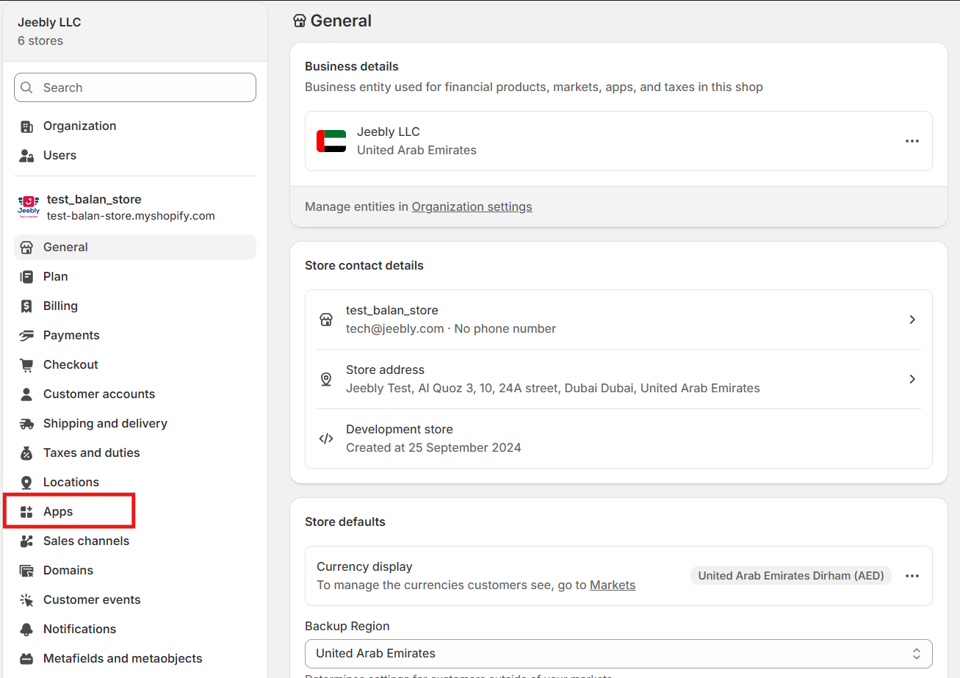Click the Locations pin icon
Image resolution: width=960 pixels, height=678 pixels.
(26, 483)
